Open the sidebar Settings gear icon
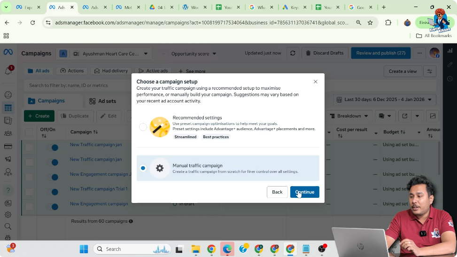Viewport: 457px width, 257px height. pos(8,215)
